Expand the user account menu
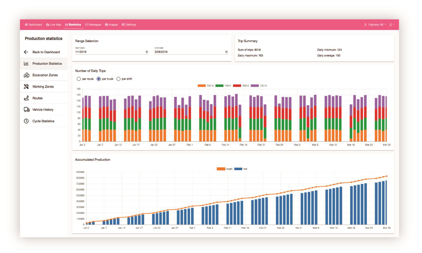Screen dimensions: 422x253 pos(391,25)
